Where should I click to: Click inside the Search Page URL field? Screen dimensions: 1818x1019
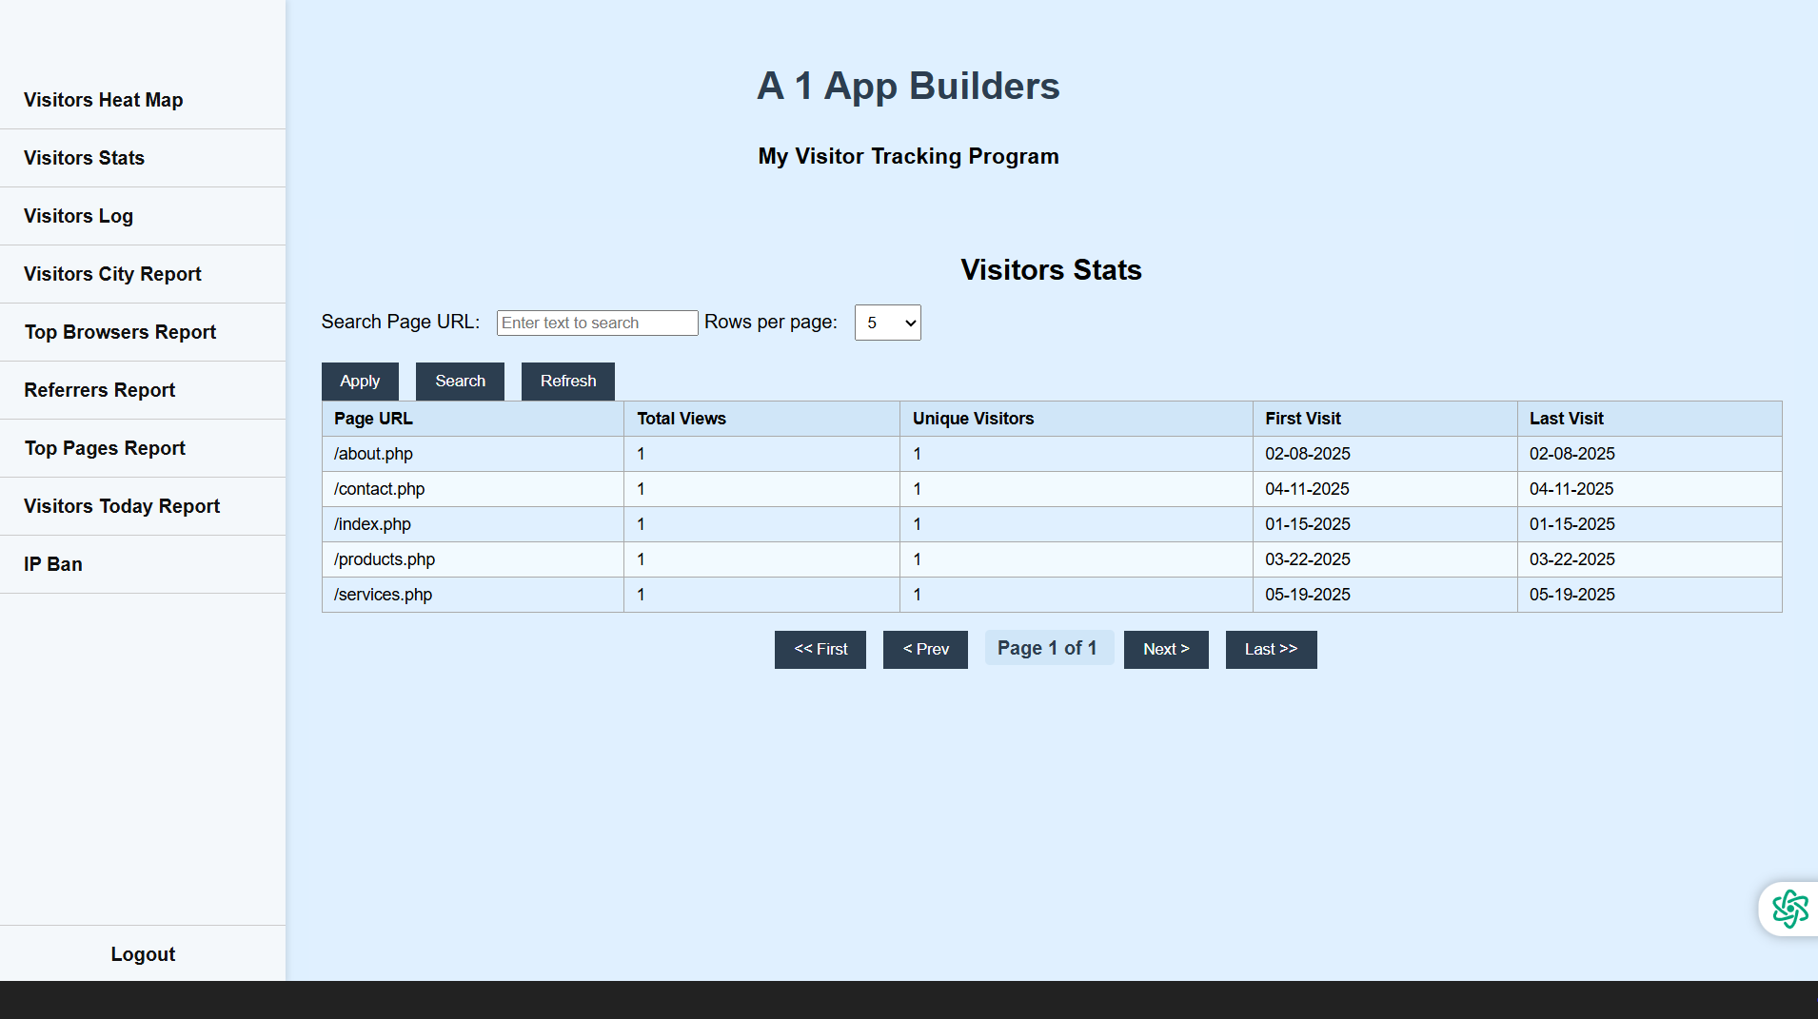(597, 323)
